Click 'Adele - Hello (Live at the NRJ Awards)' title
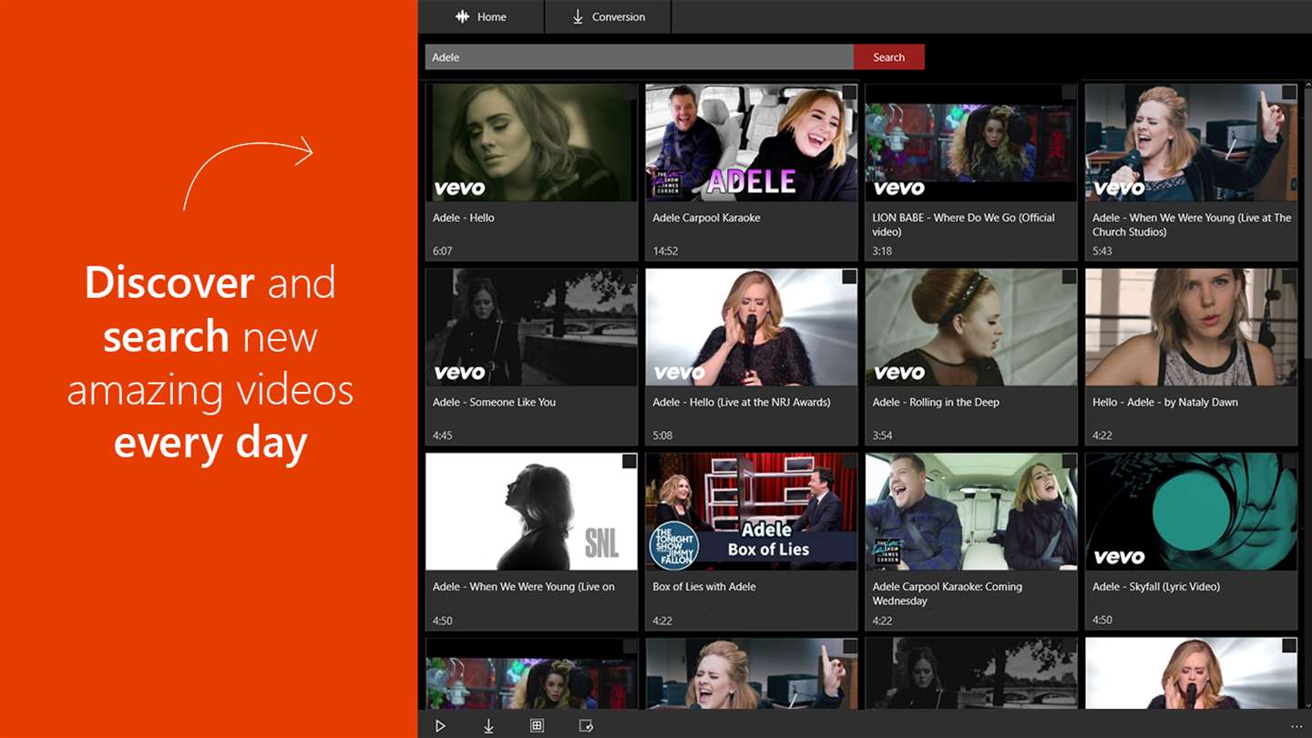 (741, 402)
